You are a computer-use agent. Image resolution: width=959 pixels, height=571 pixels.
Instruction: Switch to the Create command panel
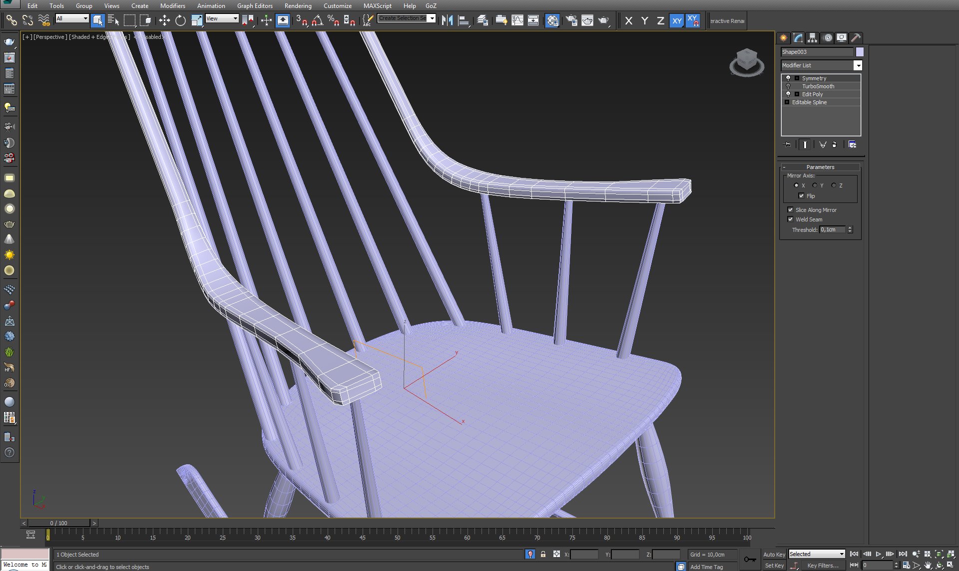pos(784,38)
